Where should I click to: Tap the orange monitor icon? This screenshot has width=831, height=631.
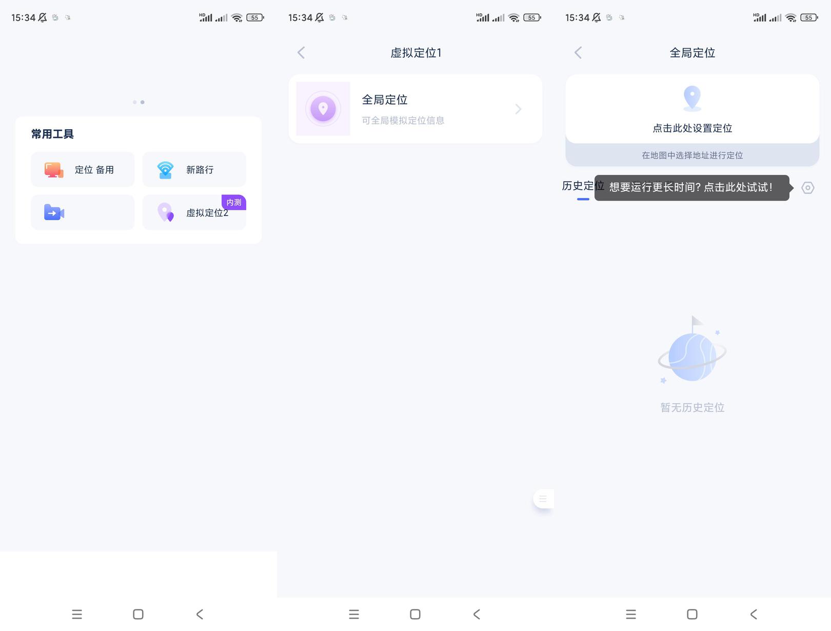(x=54, y=170)
